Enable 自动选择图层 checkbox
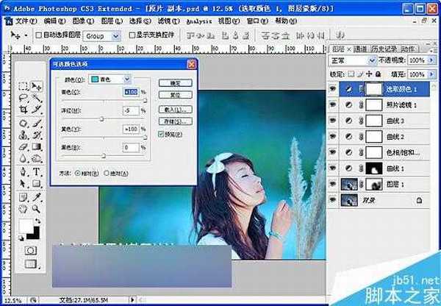The image size is (441, 306). pyautogui.click(x=39, y=35)
